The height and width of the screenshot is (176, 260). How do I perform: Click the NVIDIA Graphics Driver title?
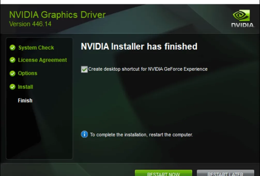(x=57, y=14)
